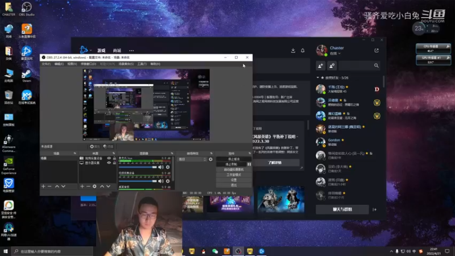Screen dimensions: 455x256
Task: Open Windows Start menu
Action: [6, 251]
